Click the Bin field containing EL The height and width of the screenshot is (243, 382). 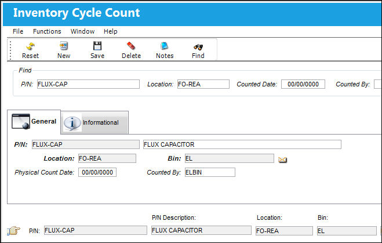tap(229, 158)
